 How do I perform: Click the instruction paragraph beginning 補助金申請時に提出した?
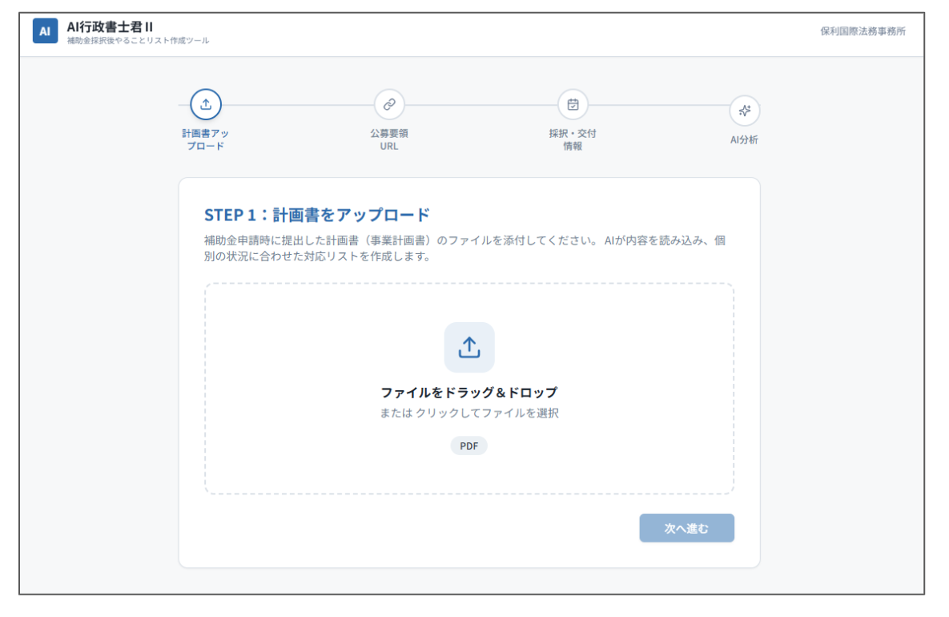[464, 248]
